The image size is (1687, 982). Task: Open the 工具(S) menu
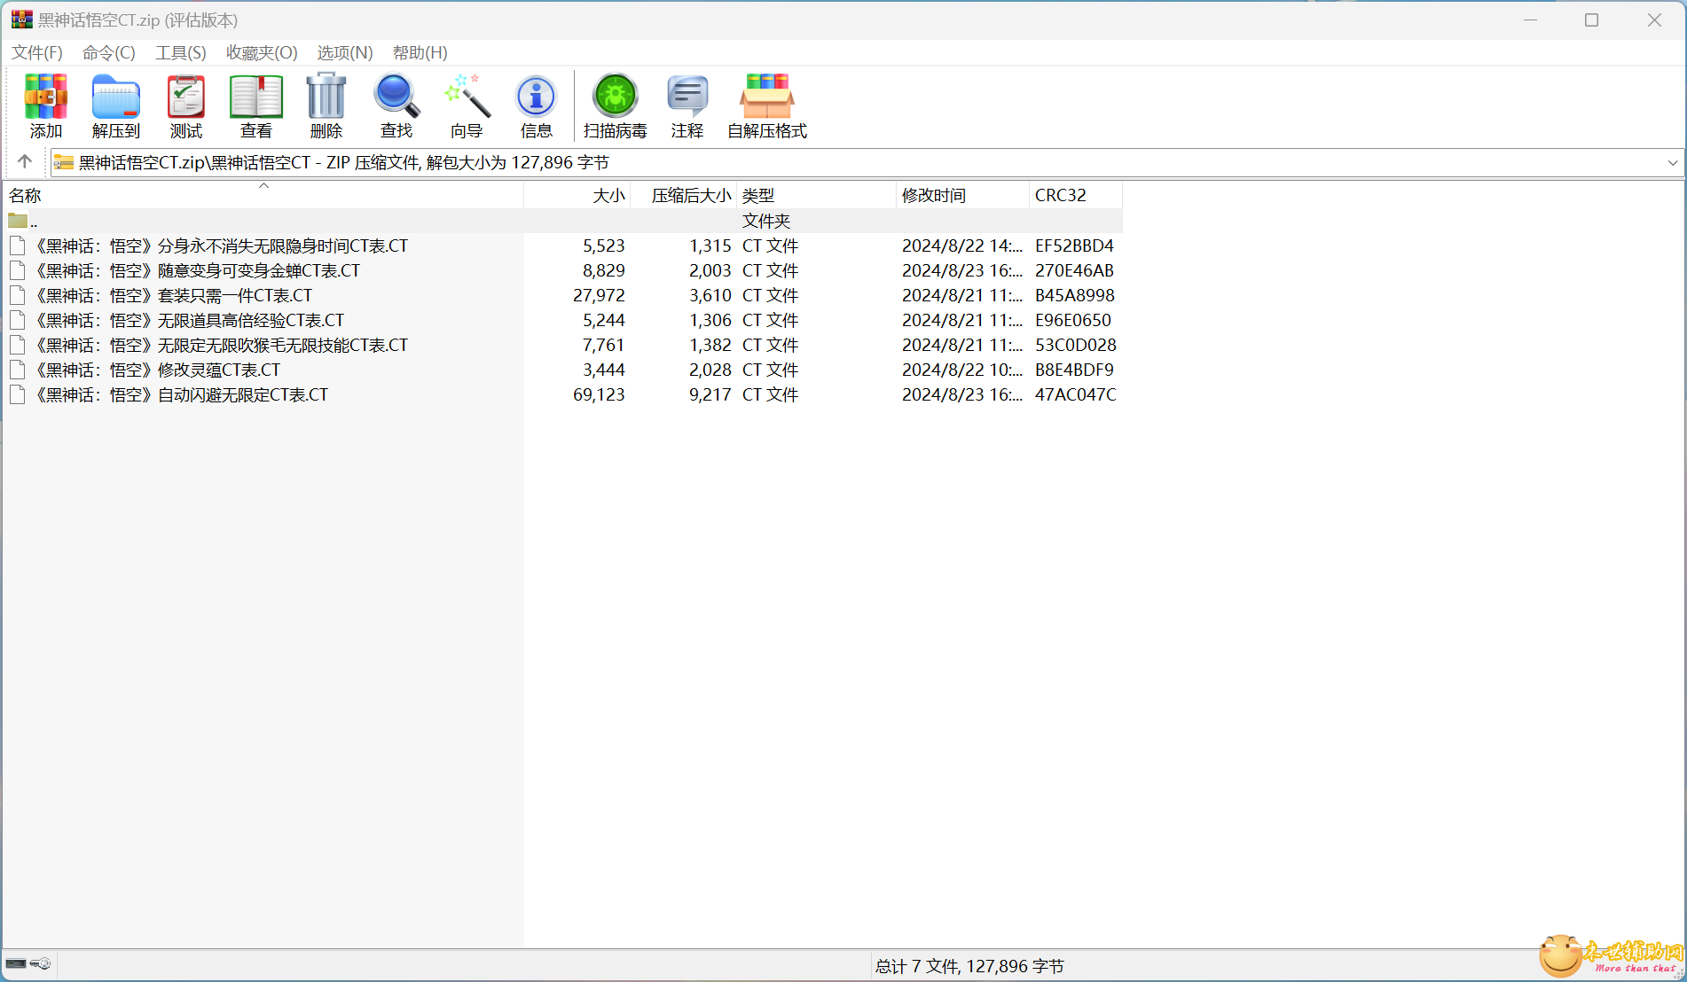[x=181, y=52]
